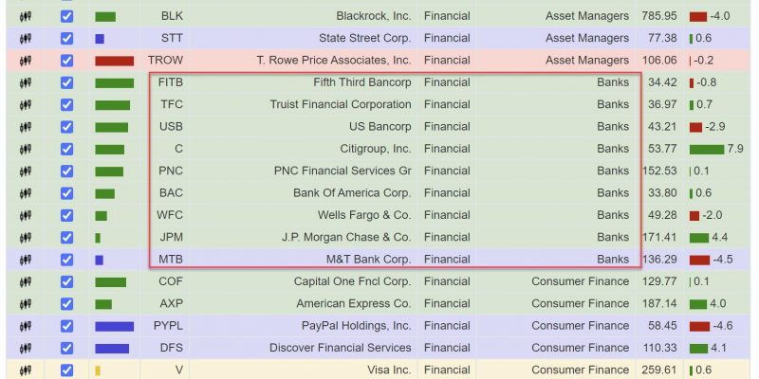Click the blue bar in PYPL row
The image size is (759, 379).
[114, 327]
